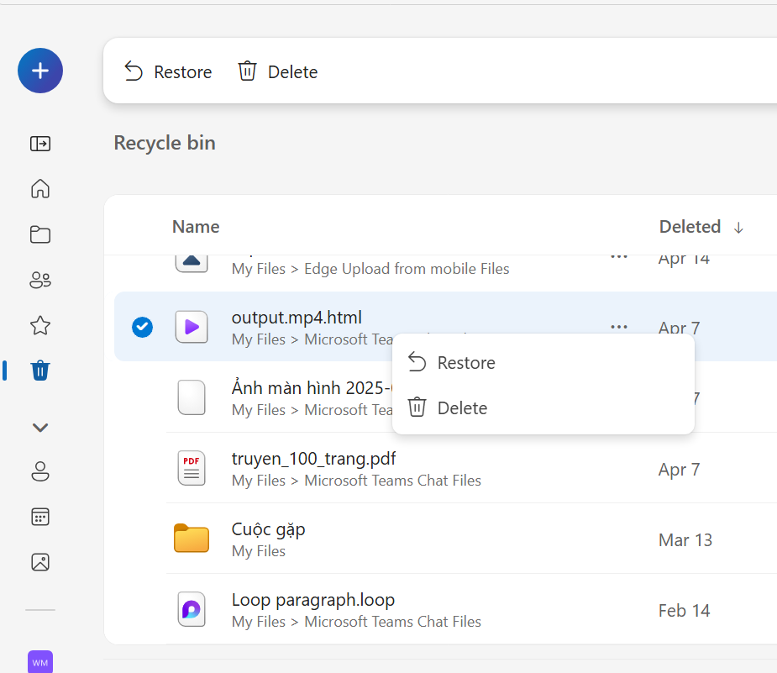Click the WM account avatar
The image size is (777, 673).
tap(40, 662)
